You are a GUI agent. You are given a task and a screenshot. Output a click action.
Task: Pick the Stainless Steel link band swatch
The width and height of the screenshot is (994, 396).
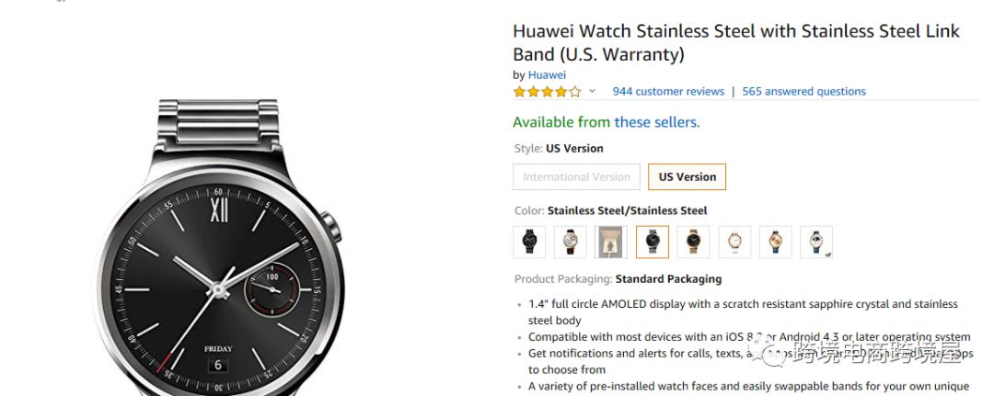coord(653,242)
